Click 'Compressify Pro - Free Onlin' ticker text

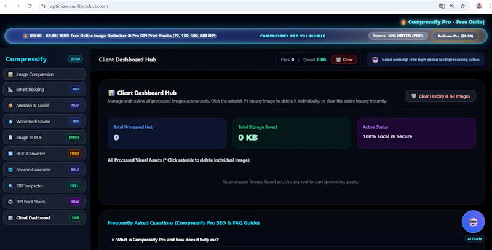[446, 22]
